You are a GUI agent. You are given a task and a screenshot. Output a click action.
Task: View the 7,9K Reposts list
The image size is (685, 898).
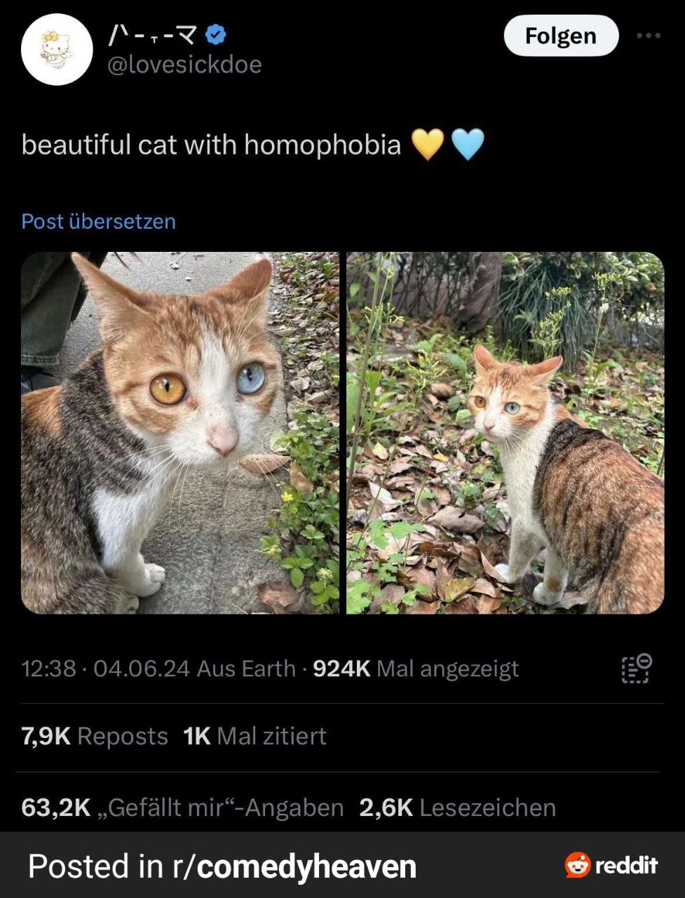click(x=95, y=736)
